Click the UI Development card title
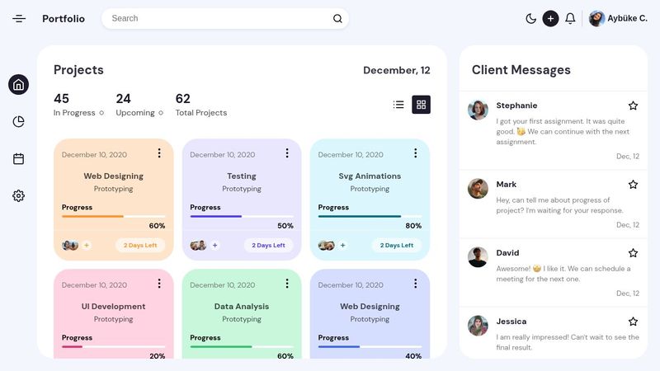The image size is (660, 371). click(x=114, y=307)
